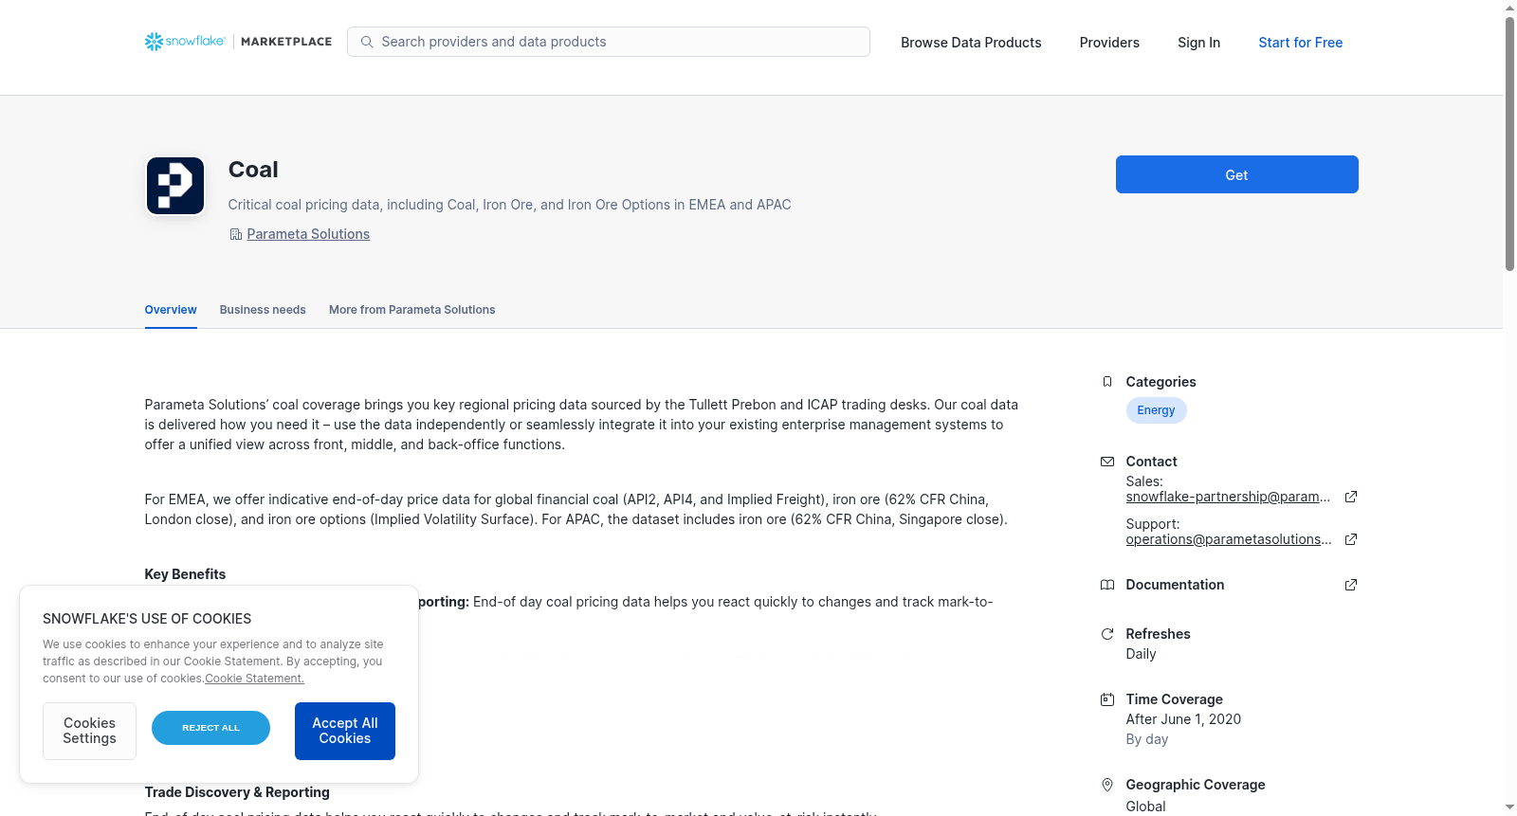Click REJECT ALL cookies button
The width and height of the screenshot is (1517, 816).
[x=210, y=728]
